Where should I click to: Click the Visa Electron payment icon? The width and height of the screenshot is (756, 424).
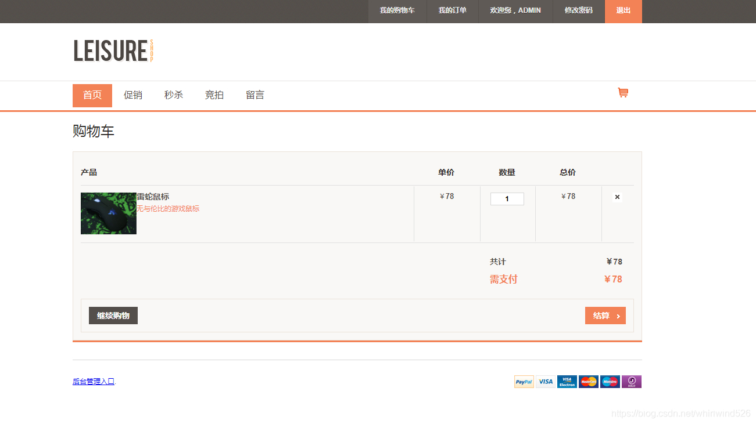click(x=566, y=382)
